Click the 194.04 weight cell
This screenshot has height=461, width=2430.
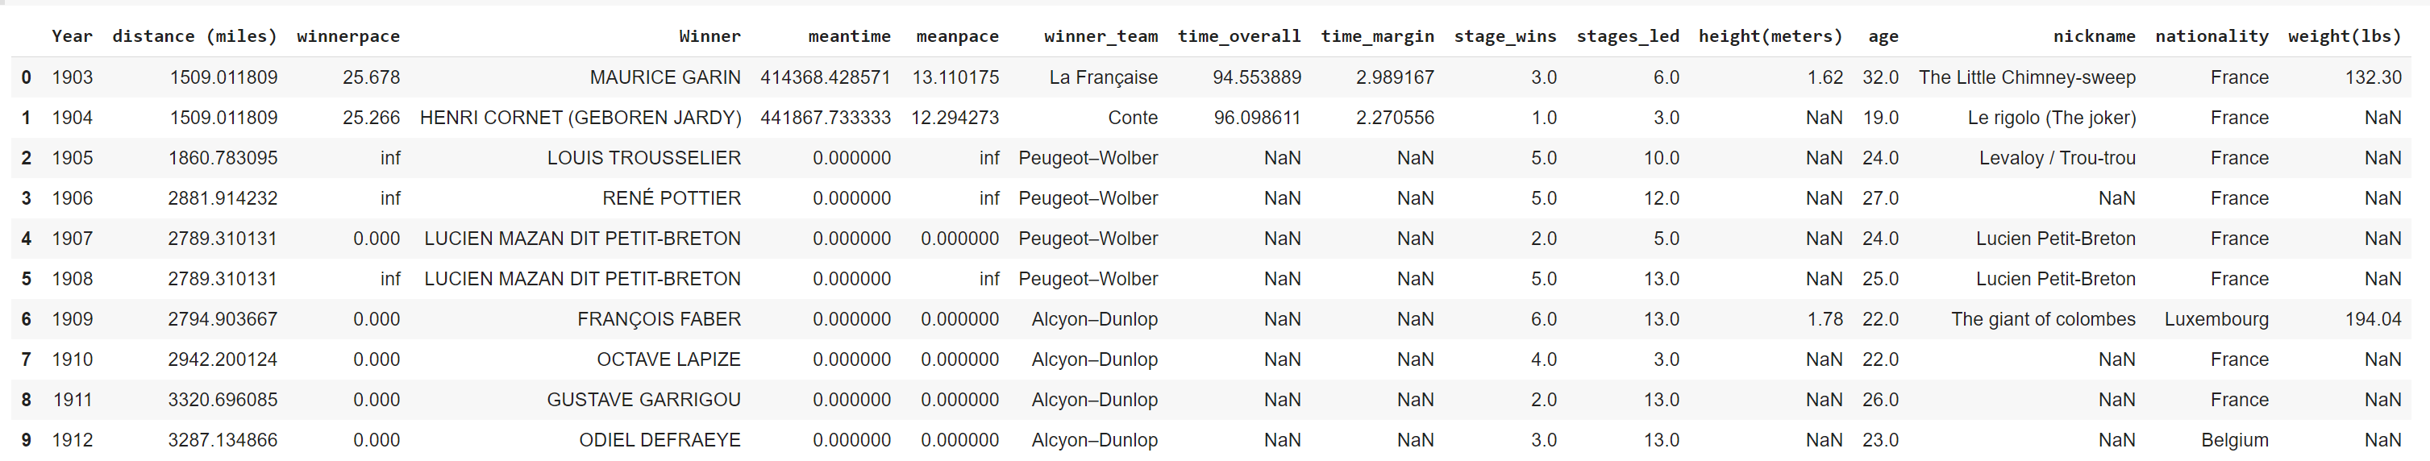[2373, 320]
